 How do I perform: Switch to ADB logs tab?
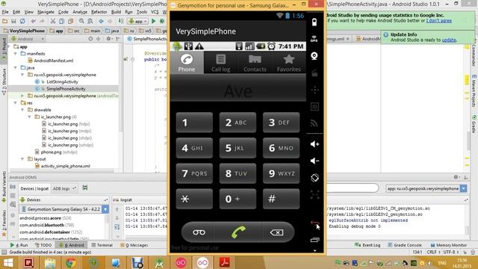[63, 188]
